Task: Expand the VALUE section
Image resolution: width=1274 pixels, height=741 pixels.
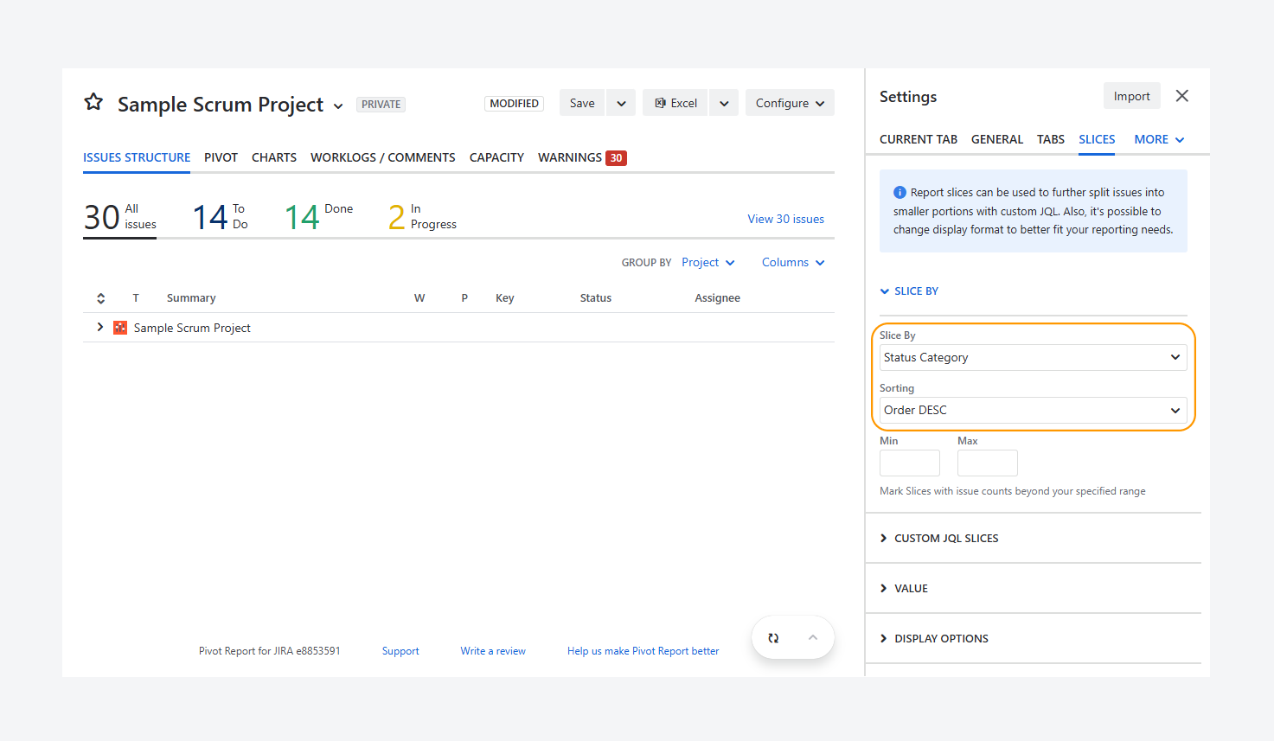Action: 904,589
